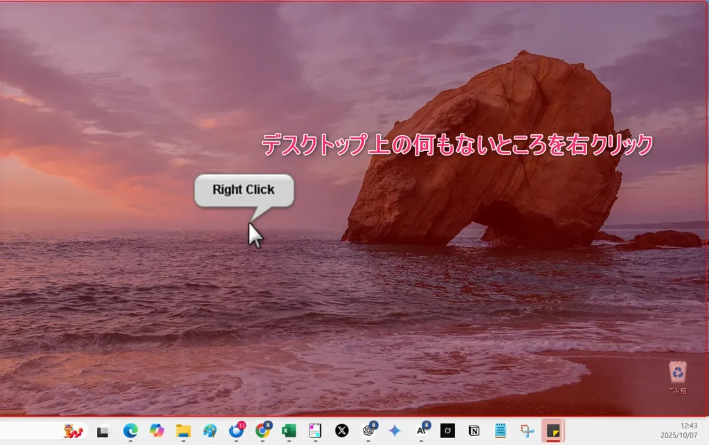Open the black slashed-circle app icon
The height and width of the screenshot is (445, 709).
click(x=447, y=430)
